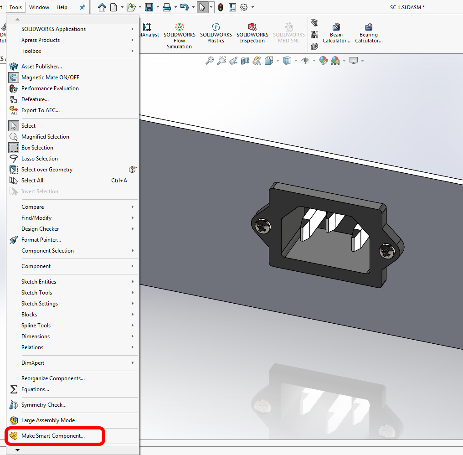Undo the last action
This screenshot has width=463, height=455.
point(184,7)
